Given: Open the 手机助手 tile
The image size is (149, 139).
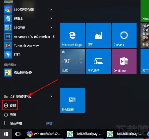Looking at the screenshot, I should [98, 61].
